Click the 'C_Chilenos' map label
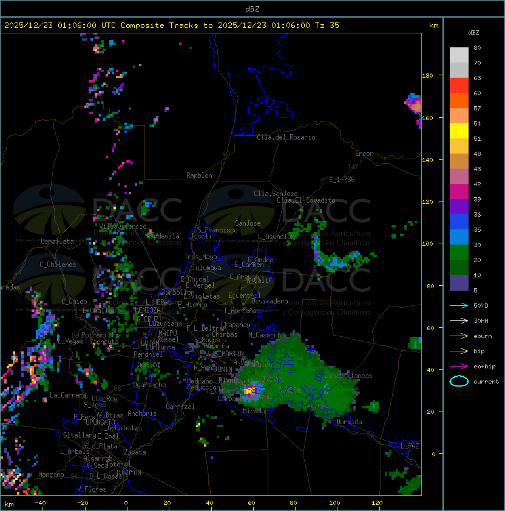Viewport: 505px width, 511px height. point(58,265)
